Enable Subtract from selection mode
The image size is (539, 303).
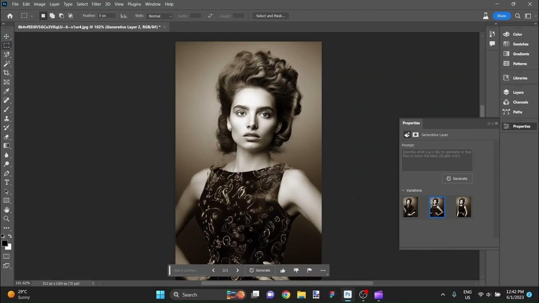pyautogui.click(x=61, y=16)
